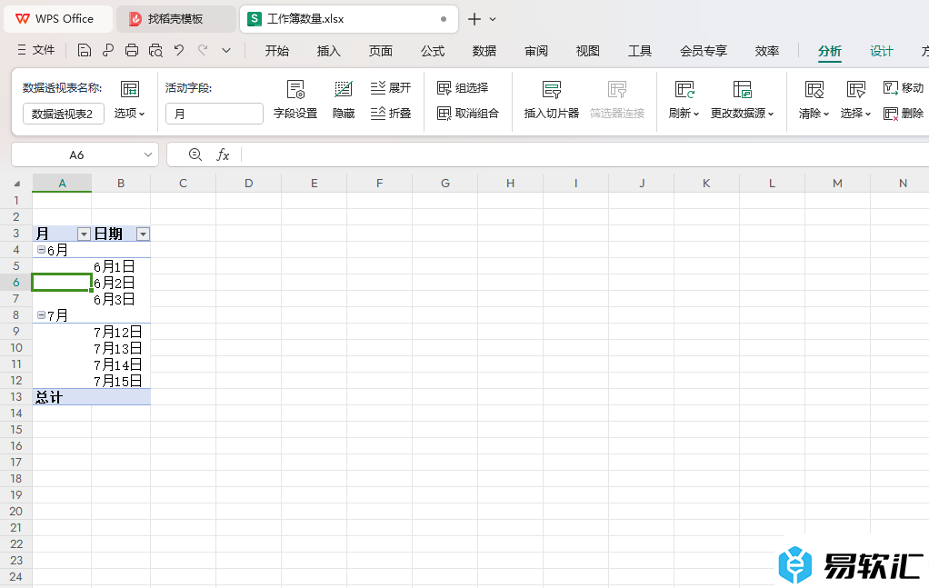Open the 日期 field filter dropdown
Viewport: 929px width, 588px height.
click(x=143, y=234)
